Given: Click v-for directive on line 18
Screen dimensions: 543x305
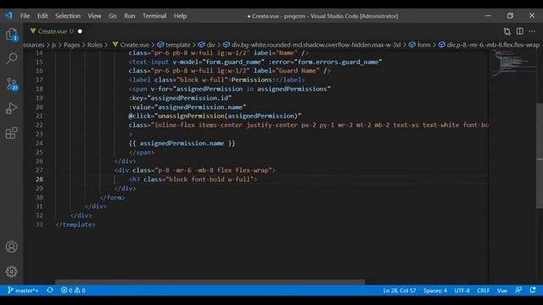Looking at the screenshot, I should [x=161, y=89].
